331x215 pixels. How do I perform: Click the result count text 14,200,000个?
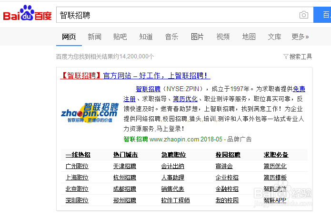(136, 56)
